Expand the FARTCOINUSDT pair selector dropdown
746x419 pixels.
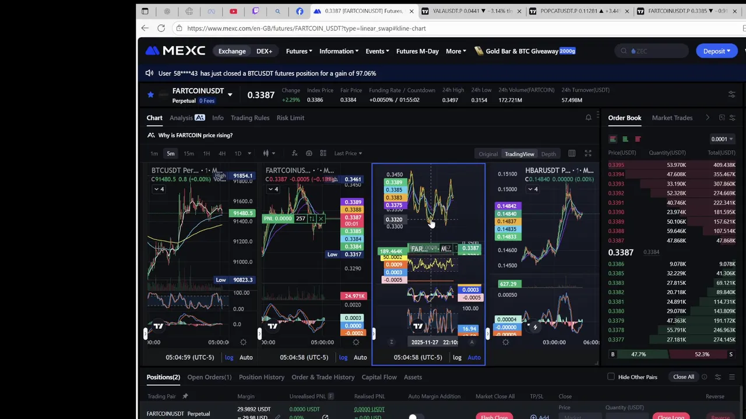pos(230,95)
